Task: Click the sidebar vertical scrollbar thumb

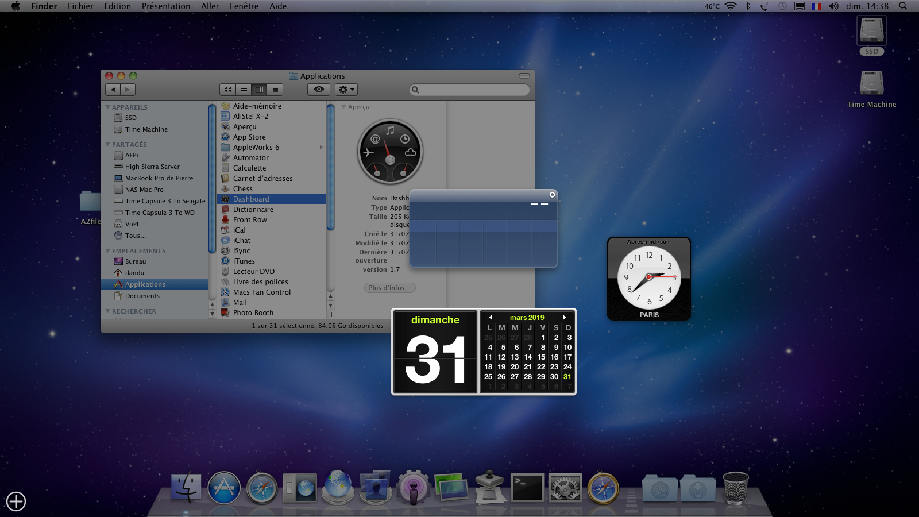Action: 212,179
